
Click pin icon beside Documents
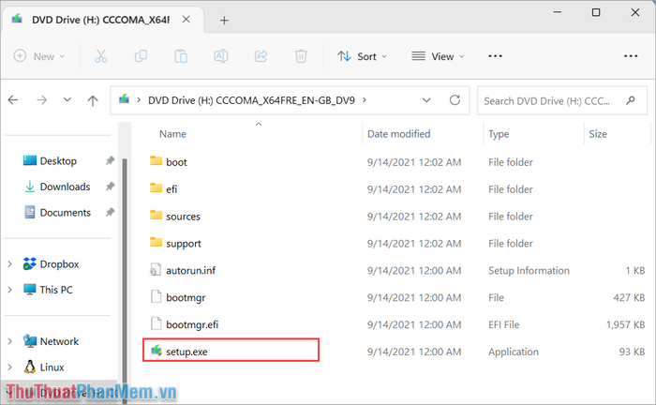click(x=110, y=212)
